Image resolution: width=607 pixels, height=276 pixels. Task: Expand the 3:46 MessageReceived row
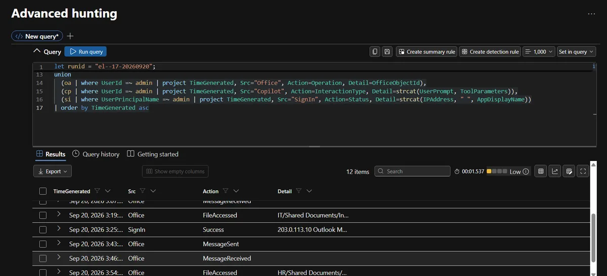[x=59, y=258]
